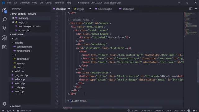The height and width of the screenshot is (112, 199).
Task: Open the Terminal menu
Action: [59, 3]
